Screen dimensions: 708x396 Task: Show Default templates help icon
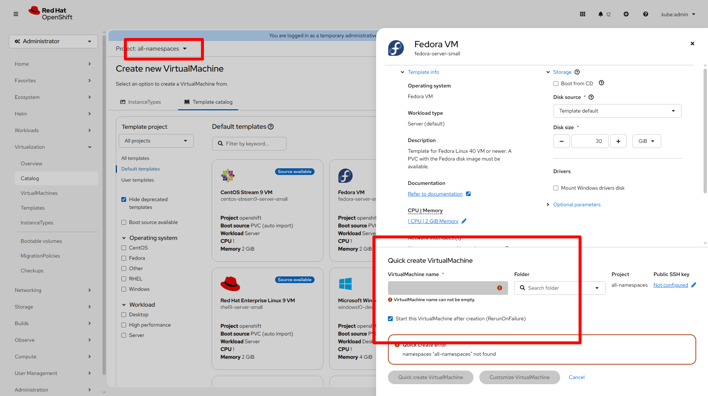tap(271, 127)
